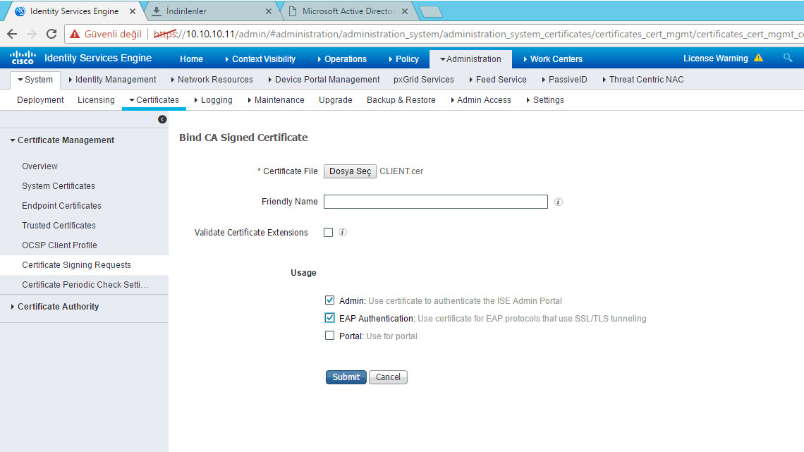The height and width of the screenshot is (452, 804).
Task: Collapse Certificate Management section
Action: [62, 140]
